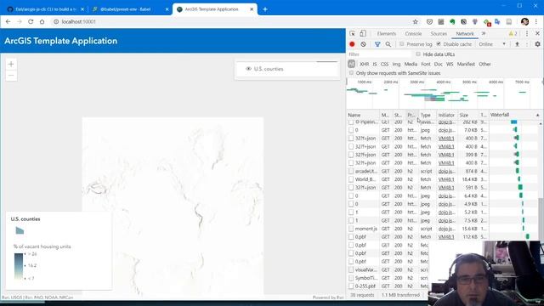Sort requests by Initiator column

(x=446, y=115)
